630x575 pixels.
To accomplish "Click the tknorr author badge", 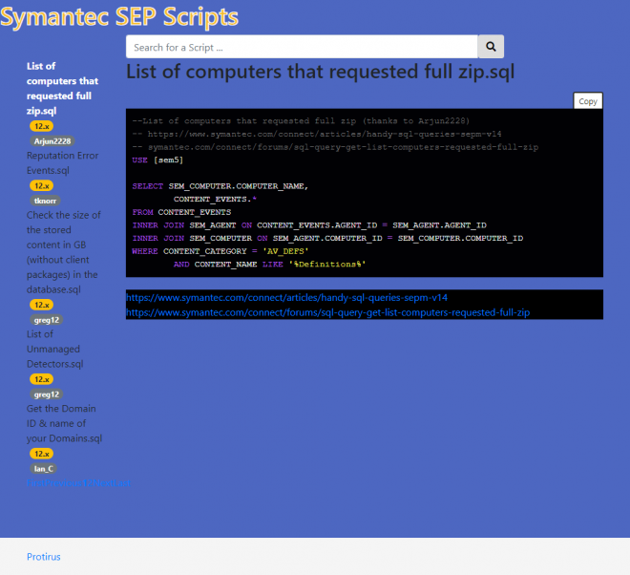I will pyautogui.click(x=45, y=201).
